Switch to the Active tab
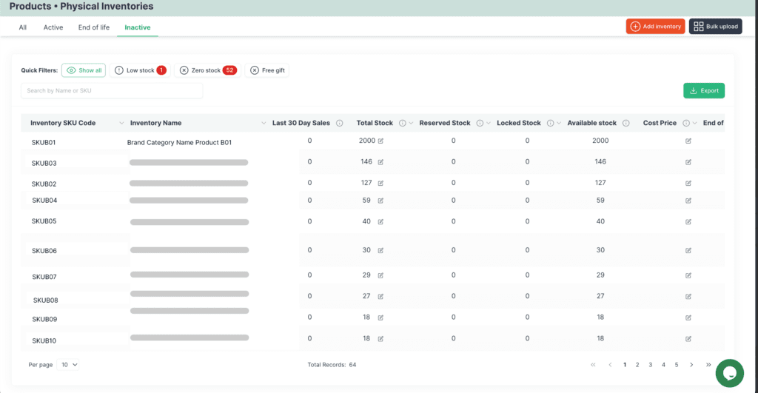758x393 pixels. [x=53, y=27]
